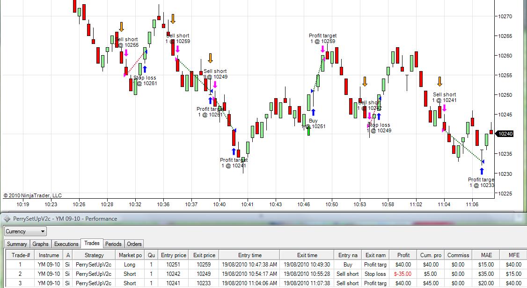Click the 'Stop loss 1 @ 10249' chart label

click(379, 128)
